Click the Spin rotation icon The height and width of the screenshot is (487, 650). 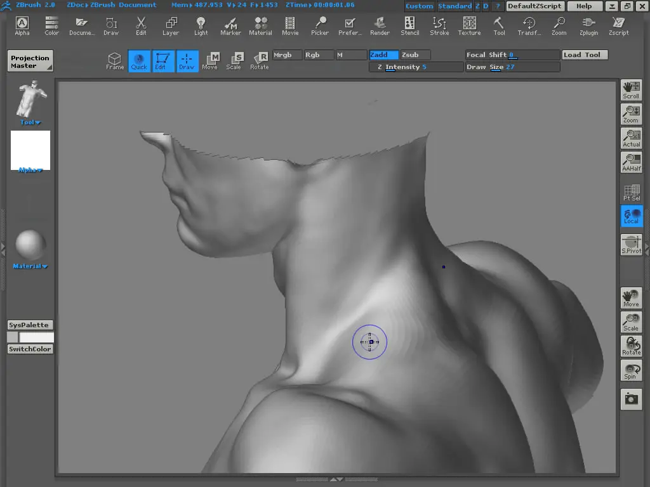[x=631, y=371]
